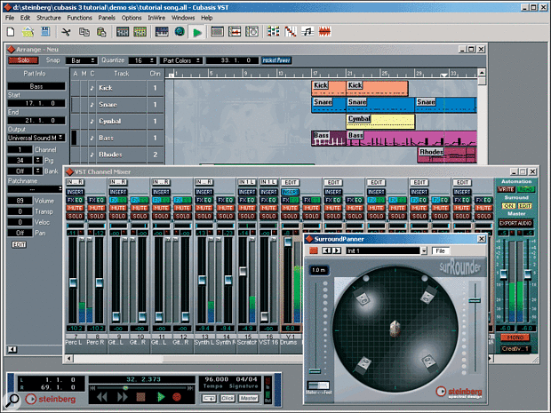551x413 pixels.
Task: Start playback with the transport play button
Action: pyautogui.click(x=161, y=397)
